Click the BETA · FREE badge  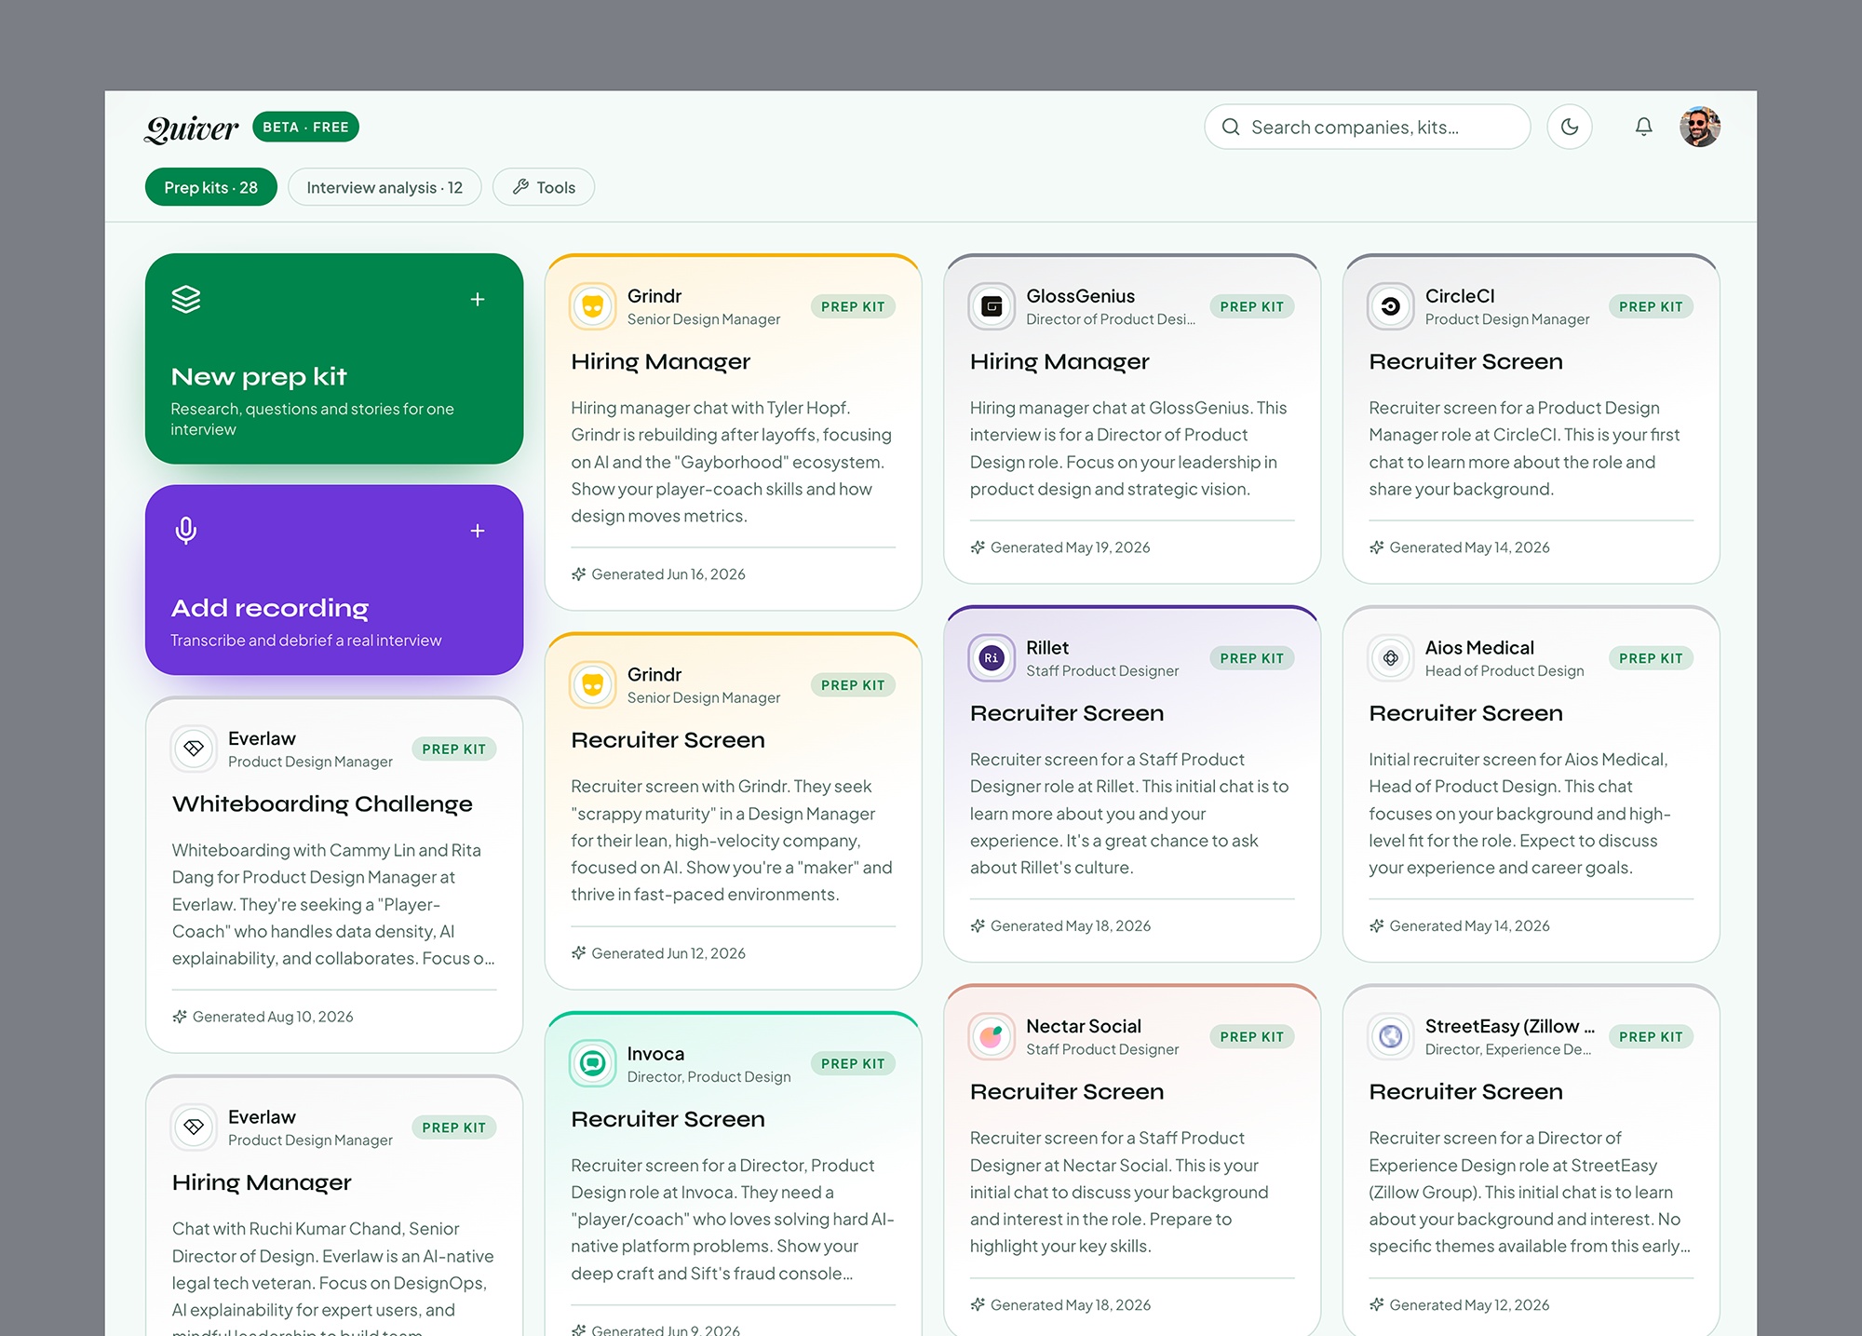(305, 127)
